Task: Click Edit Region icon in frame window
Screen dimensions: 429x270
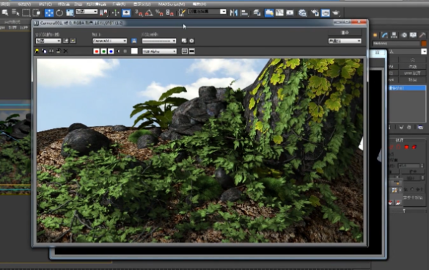Action: [66, 41]
